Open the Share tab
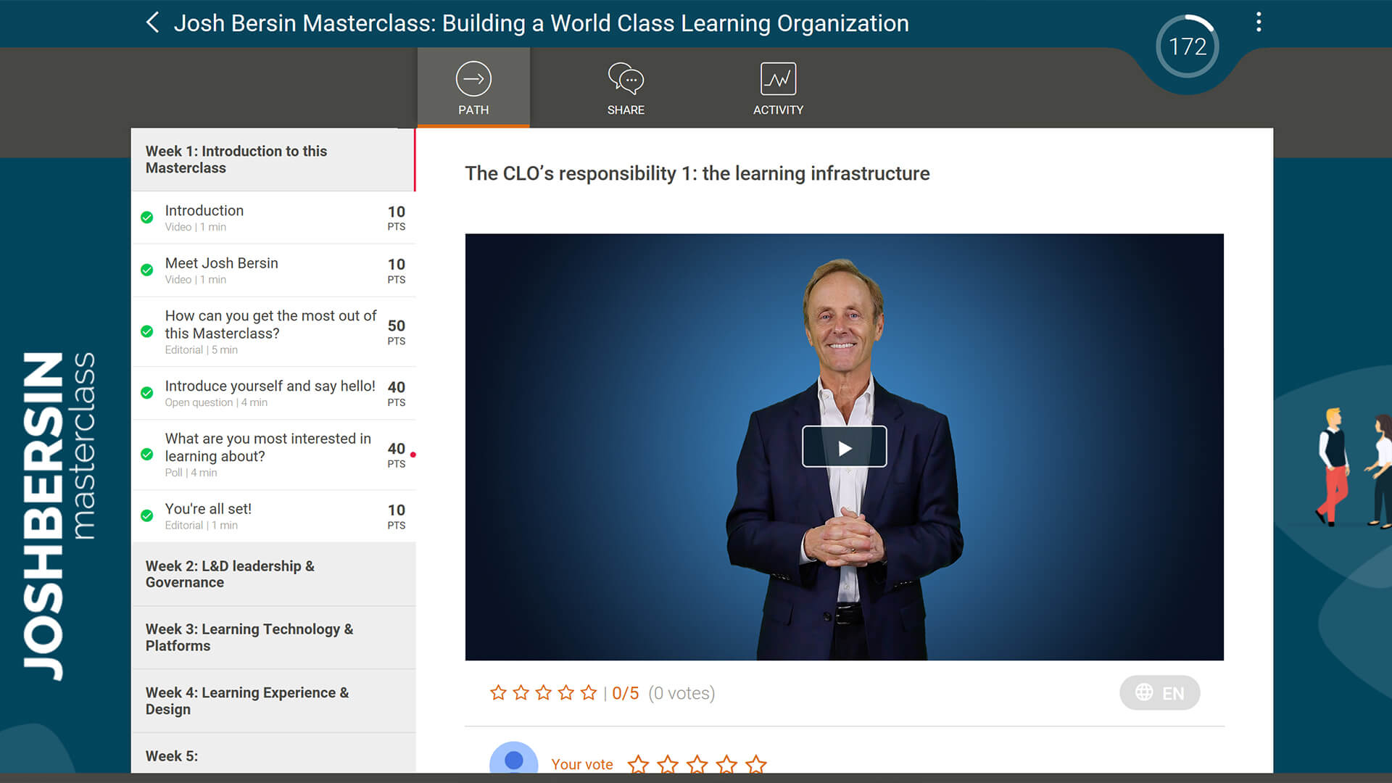Screen dimensions: 1392x783 626,88
